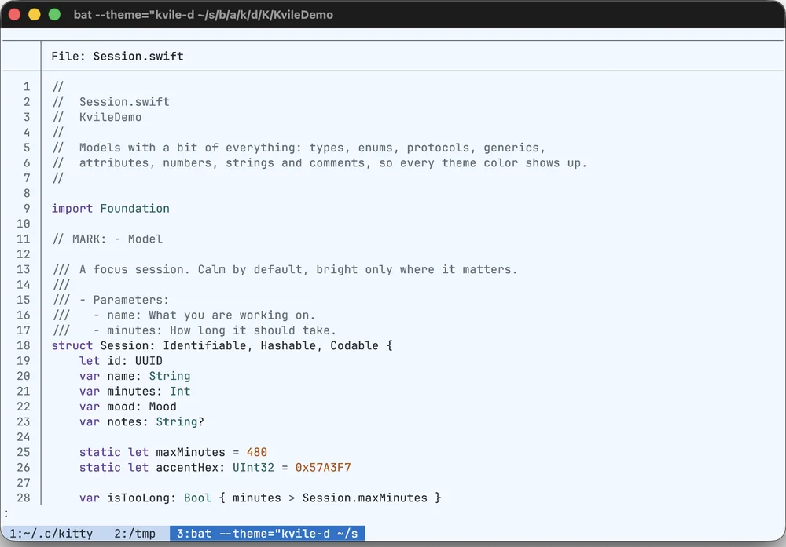This screenshot has width=786, height=547.
Task: Click 'isTooLong:' on line 28
Action: click(x=141, y=498)
